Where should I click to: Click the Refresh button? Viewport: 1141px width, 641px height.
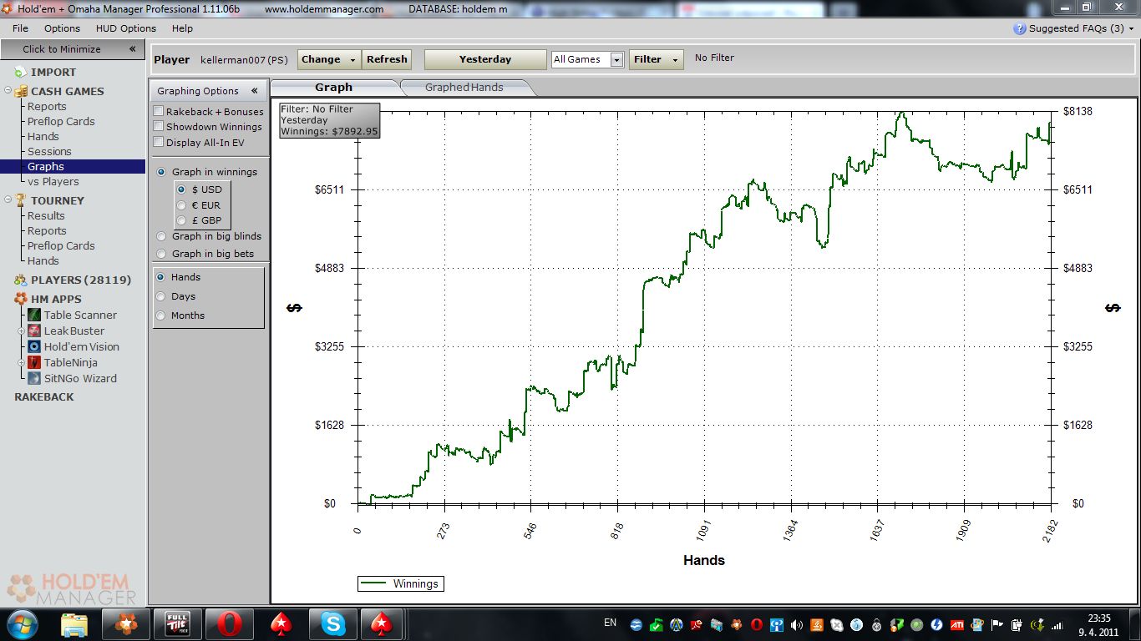pyautogui.click(x=387, y=59)
